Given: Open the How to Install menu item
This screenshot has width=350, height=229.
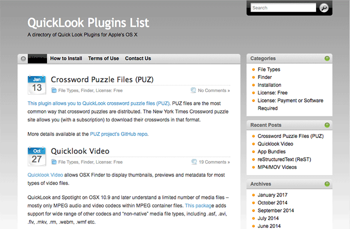Looking at the screenshot, I should (x=66, y=58).
